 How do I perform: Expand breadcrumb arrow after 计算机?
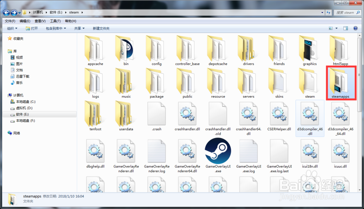pos(46,12)
